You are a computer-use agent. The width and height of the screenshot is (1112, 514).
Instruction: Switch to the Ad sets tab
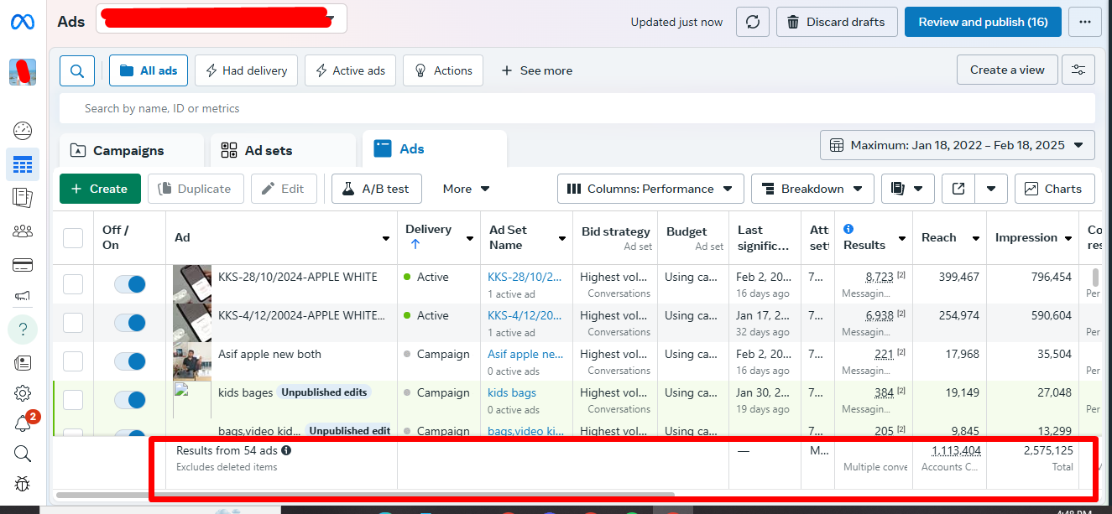pyautogui.click(x=268, y=151)
